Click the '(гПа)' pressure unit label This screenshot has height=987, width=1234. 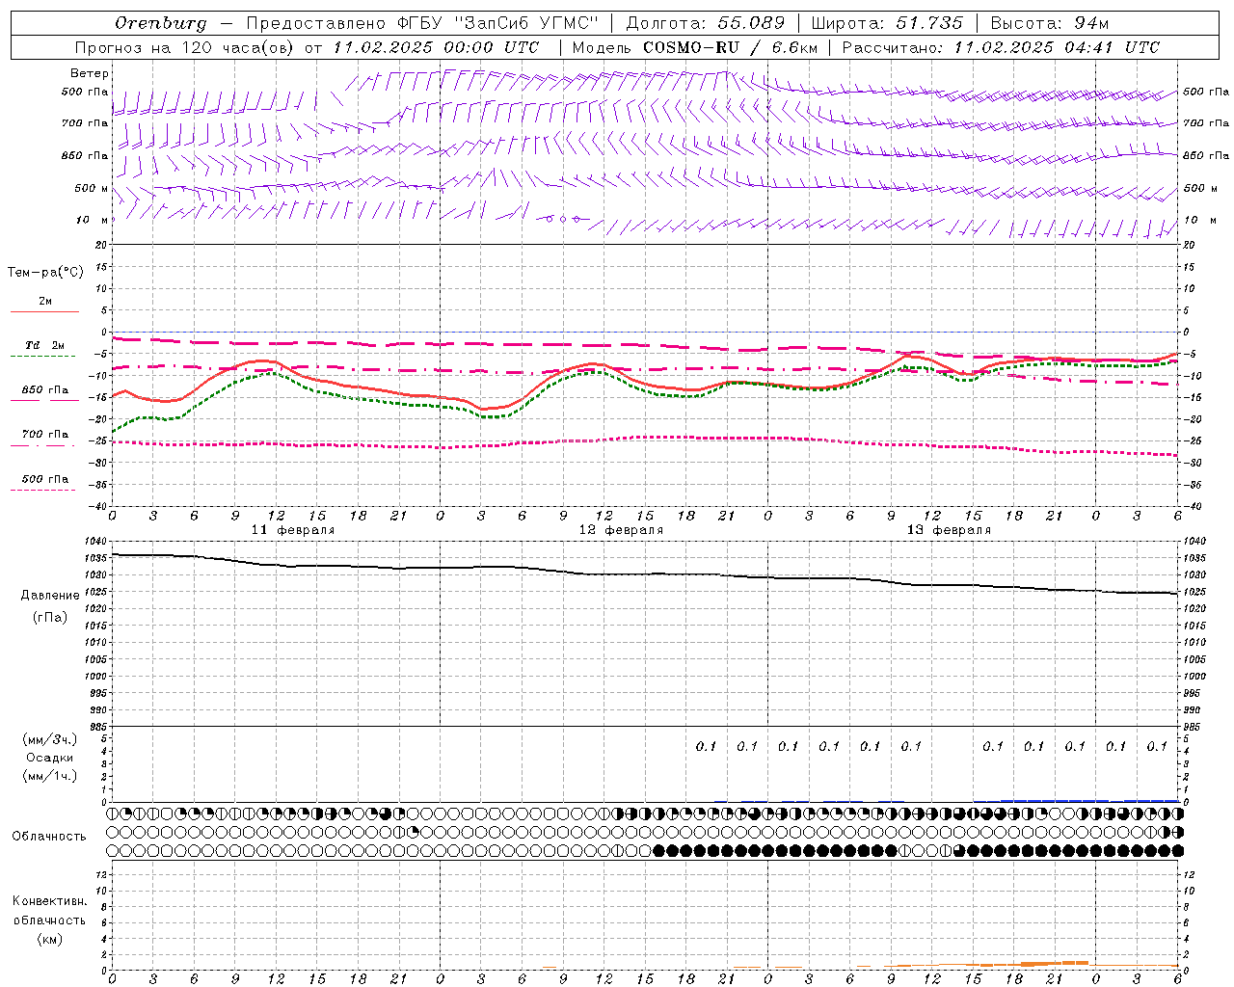tap(49, 617)
